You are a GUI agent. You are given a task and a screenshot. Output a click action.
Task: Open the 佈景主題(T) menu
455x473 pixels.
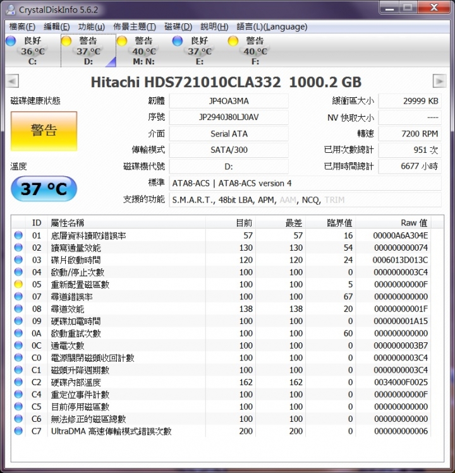coord(135,27)
